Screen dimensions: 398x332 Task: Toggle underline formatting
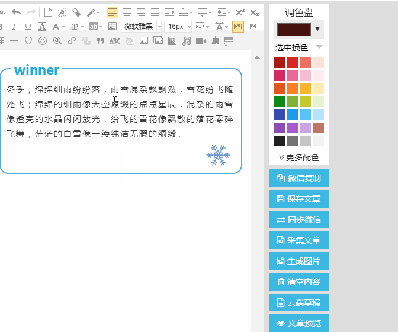pyautogui.click(x=28, y=27)
